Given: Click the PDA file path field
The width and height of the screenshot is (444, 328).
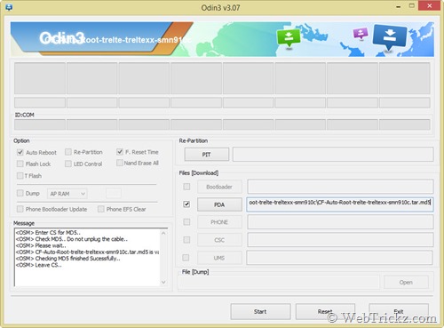Looking at the screenshot, I should coord(340,204).
